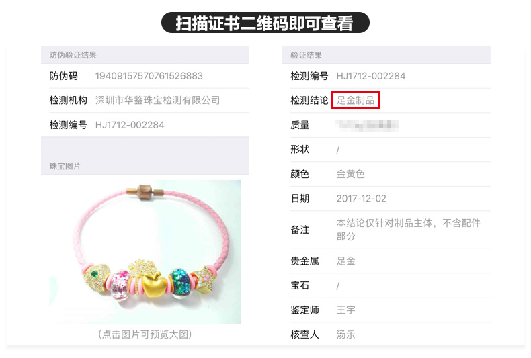The width and height of the screenshot is (531, 358).
Task: Click the appraiser name 王宇
Action: (x=345, y=310)
